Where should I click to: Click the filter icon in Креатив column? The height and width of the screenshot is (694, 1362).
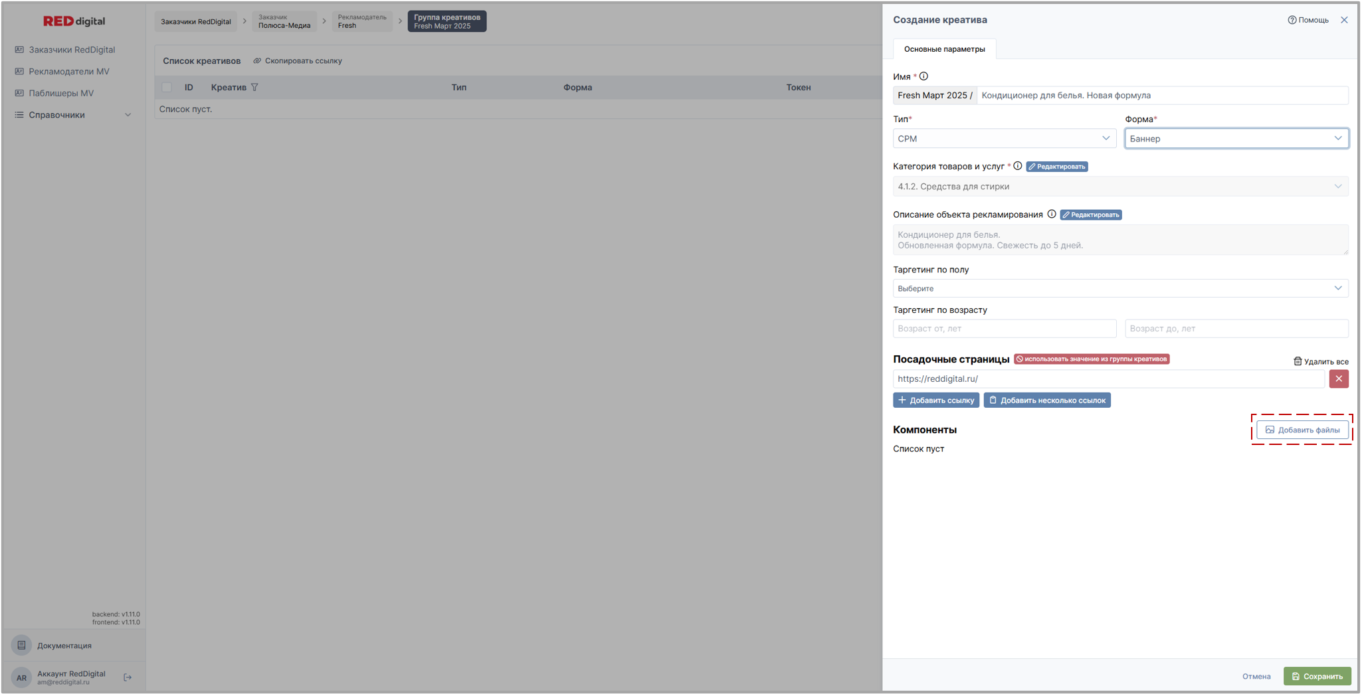[254, 88]
